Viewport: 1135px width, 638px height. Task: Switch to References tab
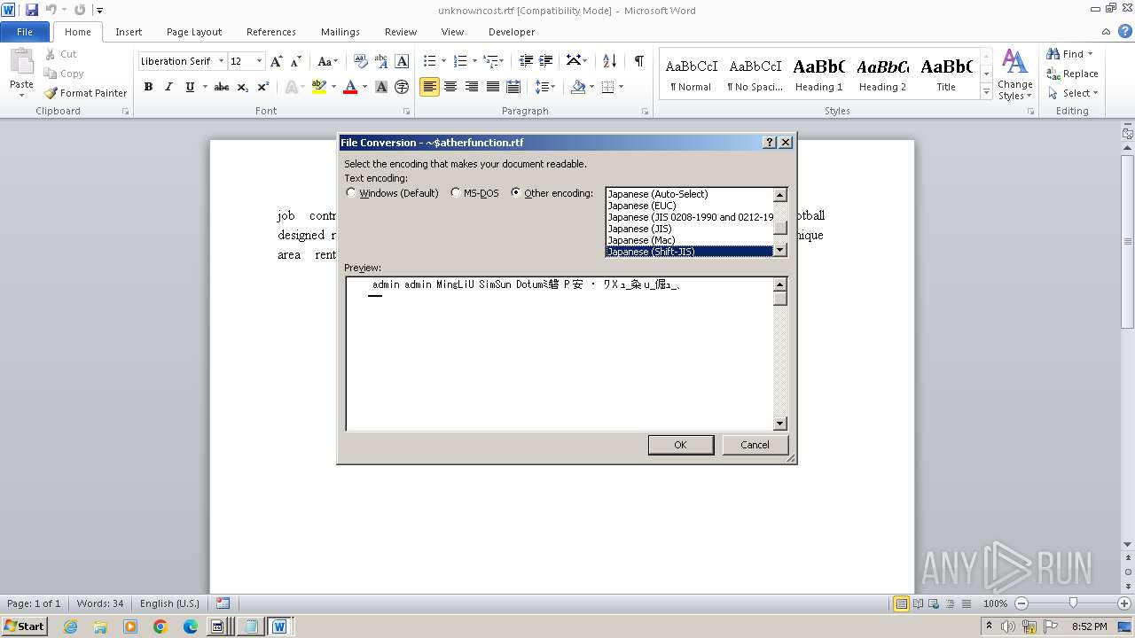tap(271, 32)
